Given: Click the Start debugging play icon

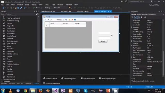Looking at the screenshot, I should point(34,8).
